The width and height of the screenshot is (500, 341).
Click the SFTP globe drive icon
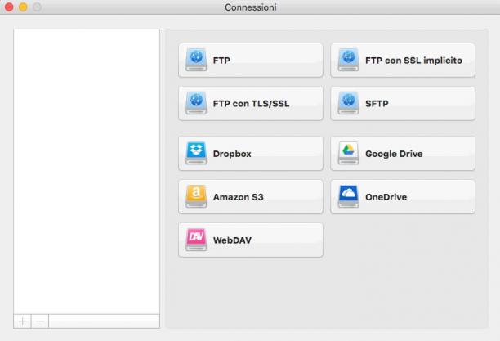pos(349,103)
